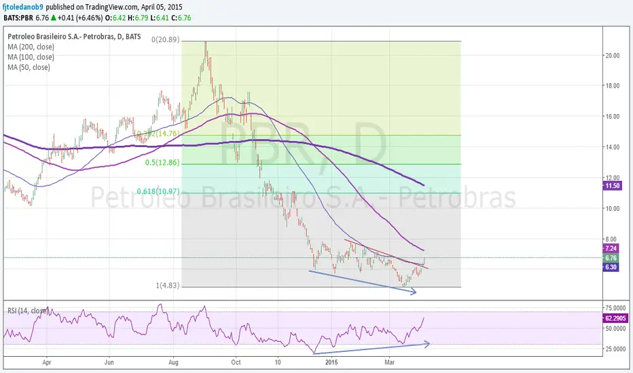
Task: Click the 0.382(14.76) Fibonacci level label
Action: coord(158,134)
